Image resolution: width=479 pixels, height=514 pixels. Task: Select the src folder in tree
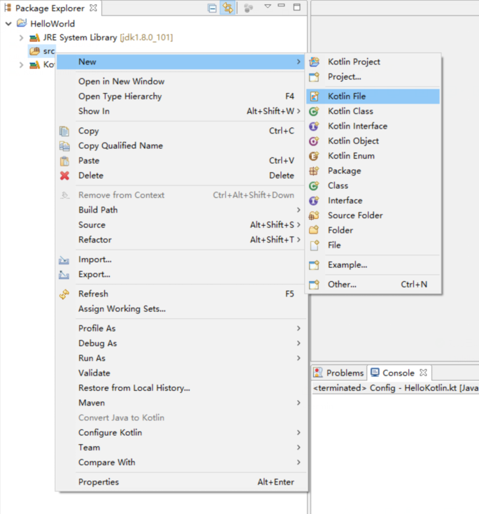[42, 51]
